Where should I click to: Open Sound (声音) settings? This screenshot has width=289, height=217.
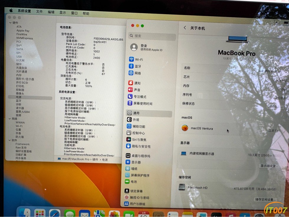pos(134,90)
